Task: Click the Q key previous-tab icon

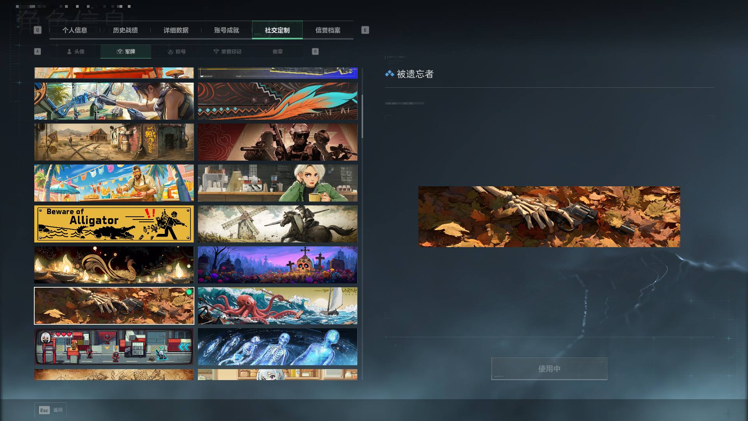Action: 37,30
